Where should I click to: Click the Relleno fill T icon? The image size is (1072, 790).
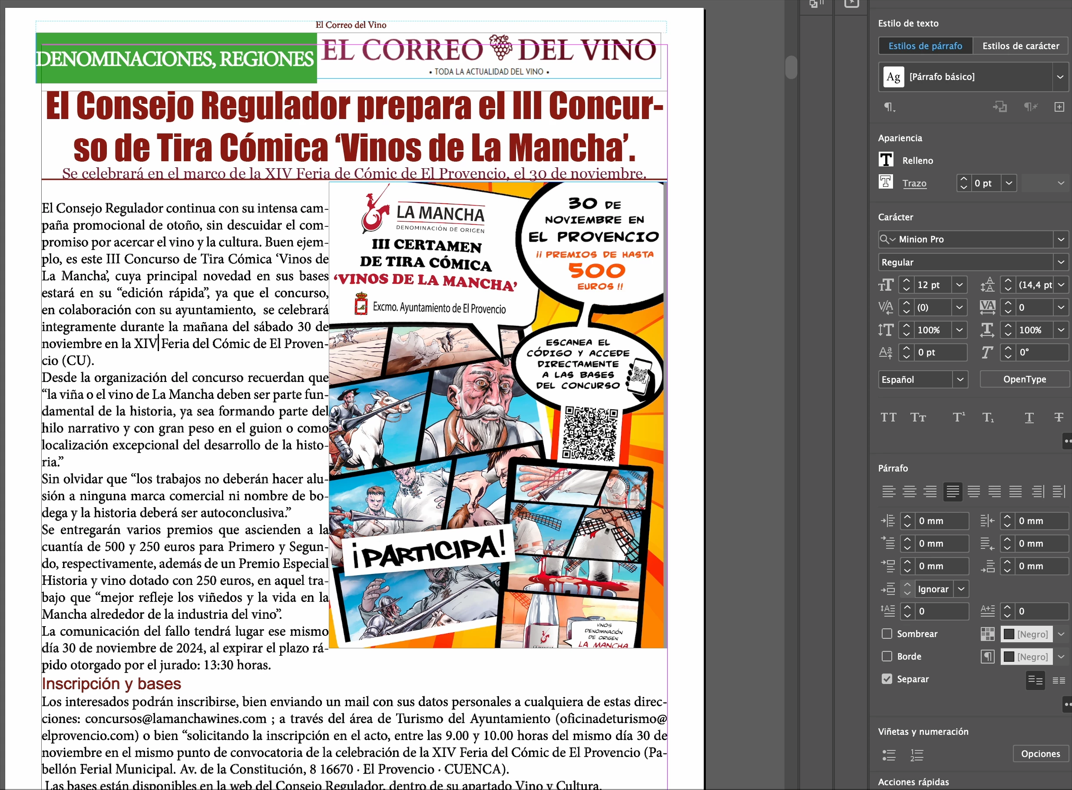[x=886, y=160]
